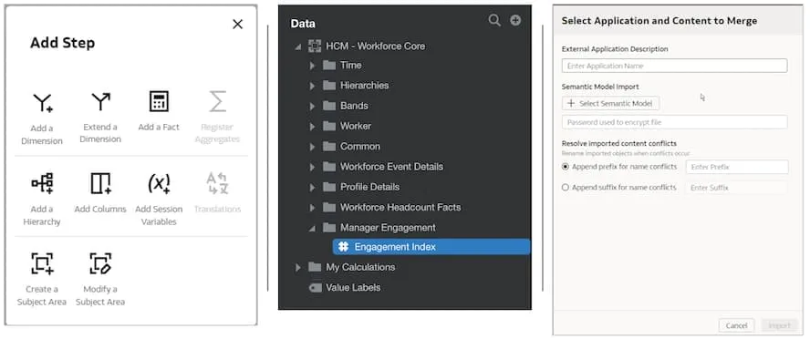Screen dimensions: 810x339
Task: Click the Select Semantic Model button
Action: [x=610, y=103]
